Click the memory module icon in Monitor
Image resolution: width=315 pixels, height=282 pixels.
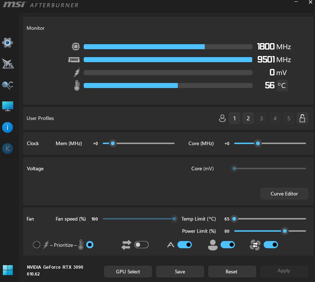click(x=74, y=60)
